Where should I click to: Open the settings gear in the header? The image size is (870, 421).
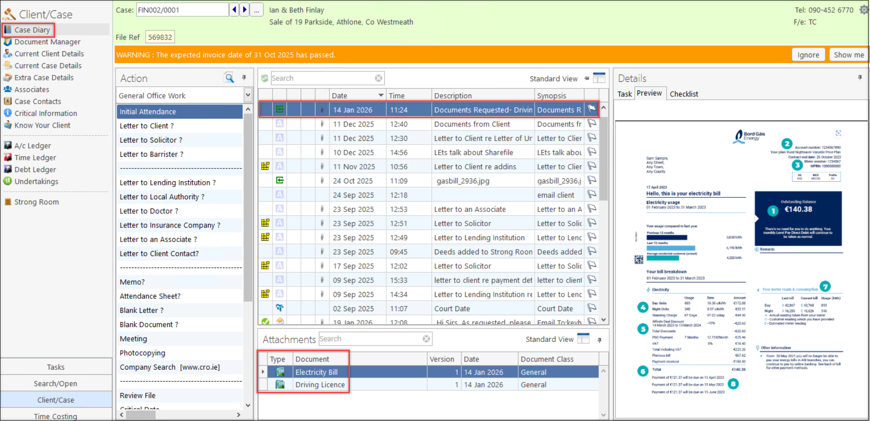coord(863,10)
